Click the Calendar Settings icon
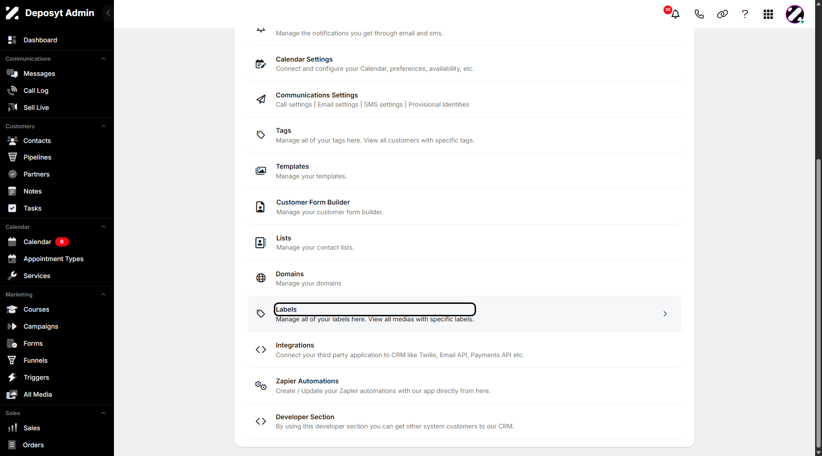 [261, 64]
